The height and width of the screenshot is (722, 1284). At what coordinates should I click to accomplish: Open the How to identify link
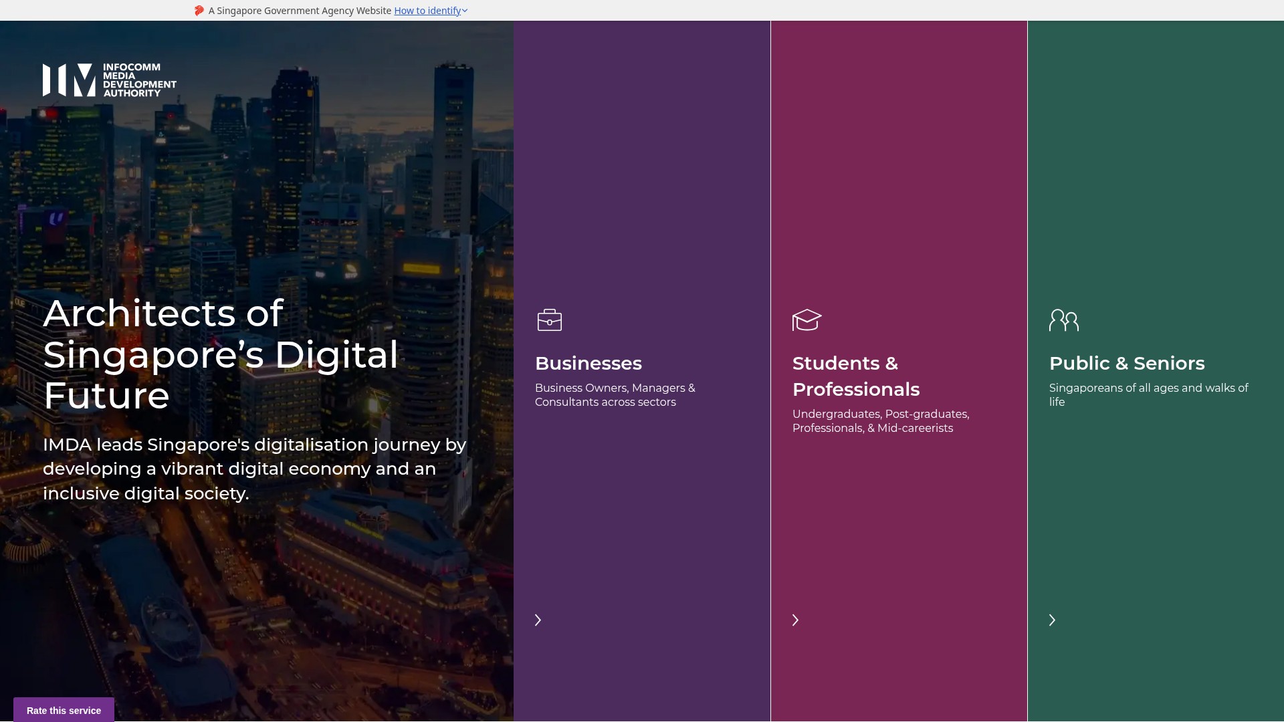pyautogui.click(x=427, y=11)
